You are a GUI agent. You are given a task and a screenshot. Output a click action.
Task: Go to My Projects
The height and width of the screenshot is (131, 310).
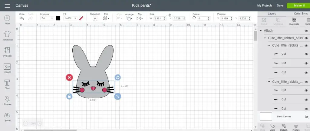tap(265, 5)
